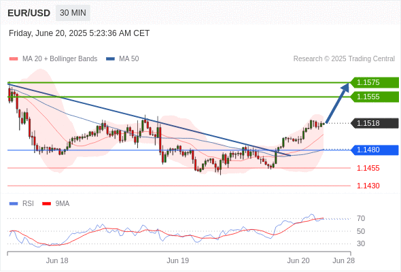The height and width of the screenshot is (272, 401).
Task: Click the 30 MIN timeframe badge
Action: [x=73, y=13]
